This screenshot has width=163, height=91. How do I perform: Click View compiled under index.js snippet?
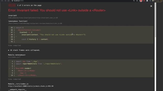click(15, 79)
